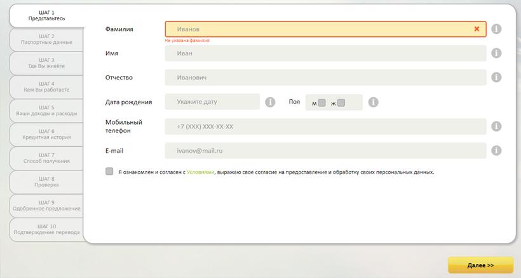Open the Дата рождения date picker field
Screen dimensions: 521x278
[212, 102]
